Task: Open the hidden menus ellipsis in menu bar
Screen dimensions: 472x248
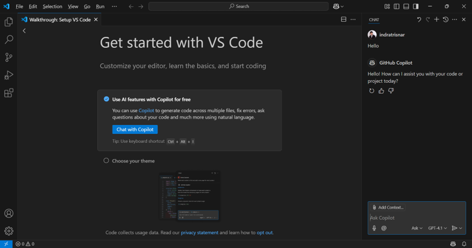Action: click(114, 7)
